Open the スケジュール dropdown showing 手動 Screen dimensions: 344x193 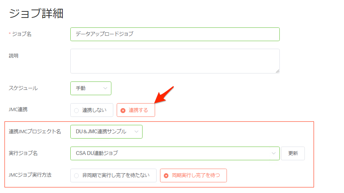[x=90, y=88]
